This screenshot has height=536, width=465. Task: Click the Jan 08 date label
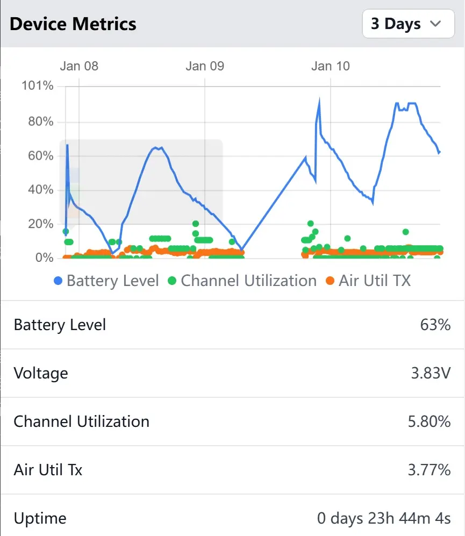79,66
